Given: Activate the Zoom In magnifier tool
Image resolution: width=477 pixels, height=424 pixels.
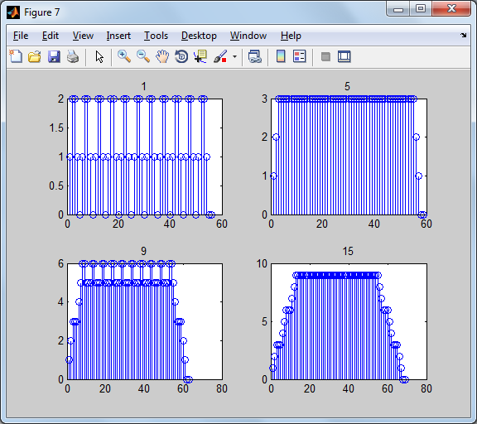Looking at the screenshot, I should tap(124, 56).
